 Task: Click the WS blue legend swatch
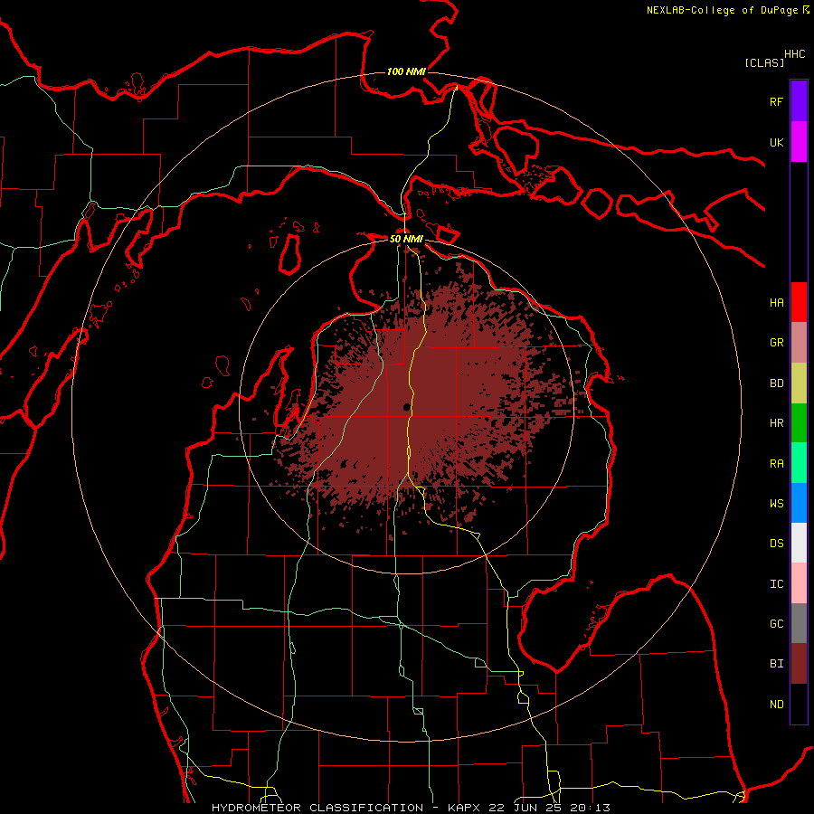click(799, 503)
